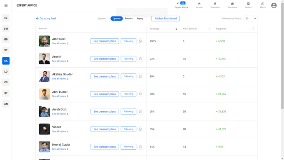
Task: Sort by the Accuracy column arrow
Action: coord(176,29)
